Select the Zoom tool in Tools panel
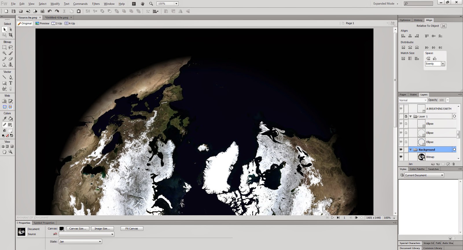463x250 pixels. pos(10,152)
